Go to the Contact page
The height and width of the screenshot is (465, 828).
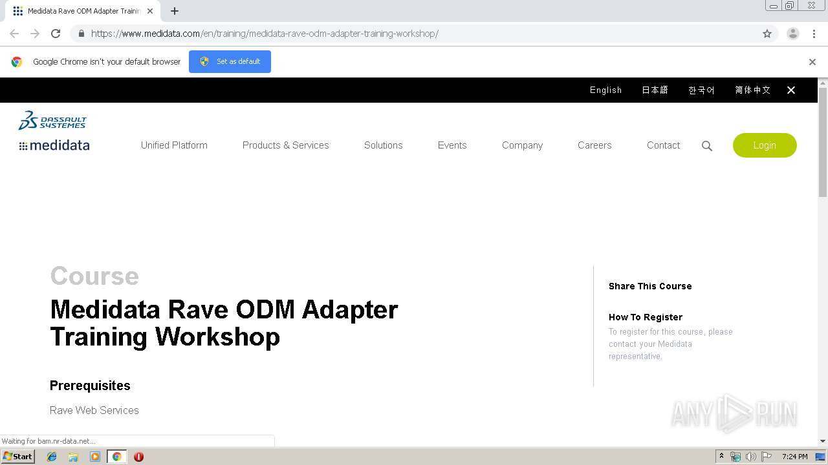(663, 145)
